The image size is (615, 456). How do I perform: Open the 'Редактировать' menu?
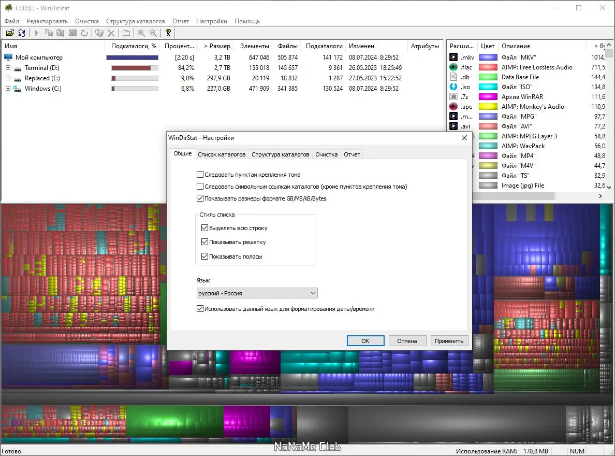pos(47,21)
